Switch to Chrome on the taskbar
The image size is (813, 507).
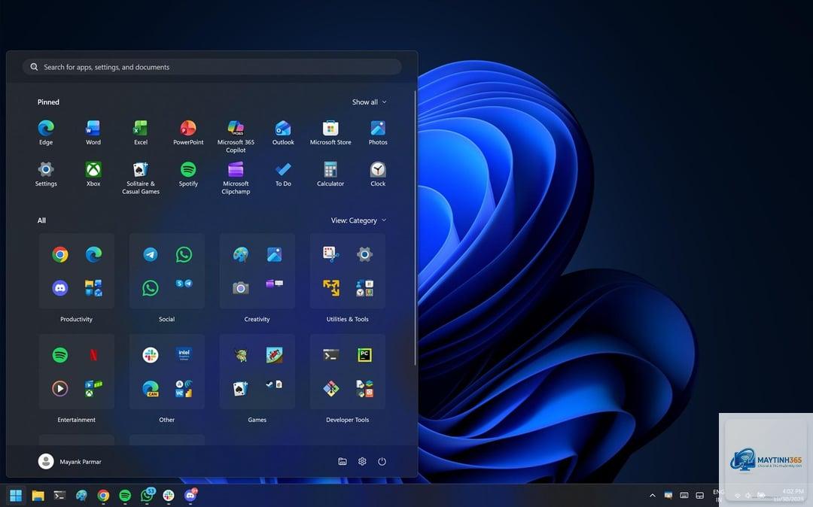point(103,496)
